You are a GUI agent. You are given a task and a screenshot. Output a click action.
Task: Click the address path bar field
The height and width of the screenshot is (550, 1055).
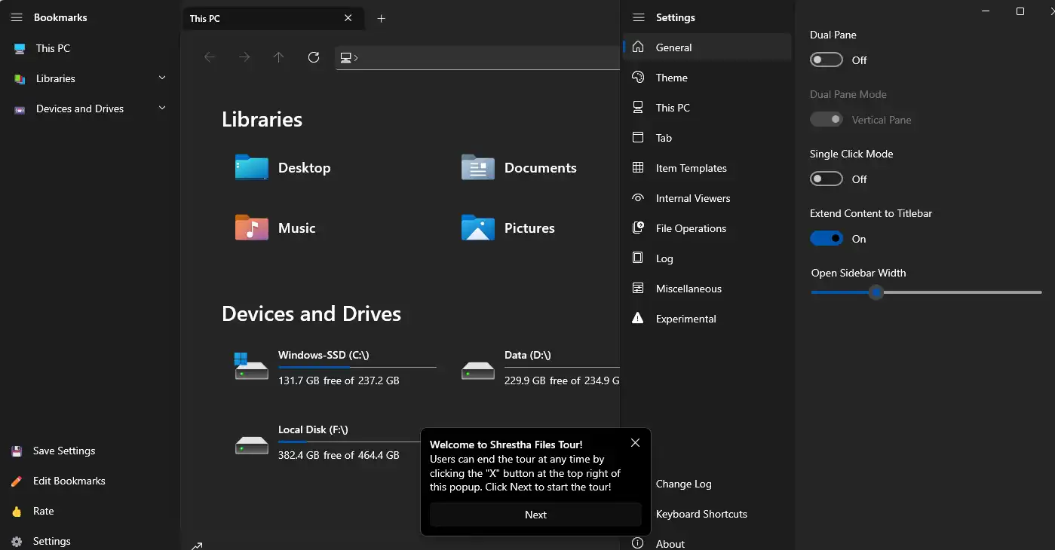483,57
